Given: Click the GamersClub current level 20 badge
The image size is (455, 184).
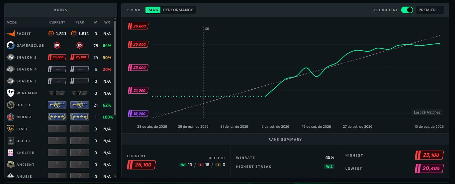Looking at the screenshot, I should click(x=57, y=45).
